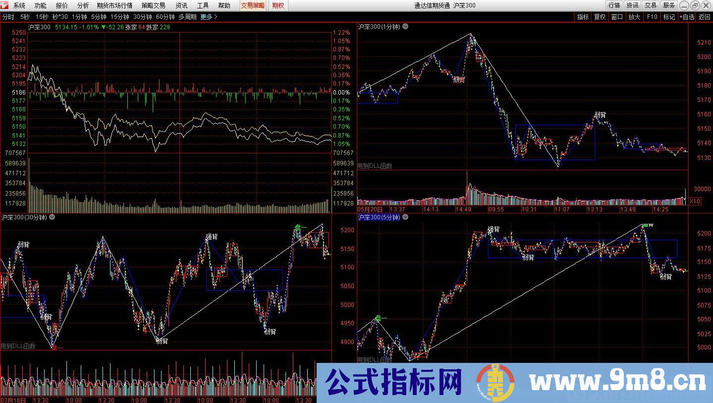The height and width of the screenshot is (403, 713).
Task: Open the 期货市场行情 menu
Action: click(114, 5)
